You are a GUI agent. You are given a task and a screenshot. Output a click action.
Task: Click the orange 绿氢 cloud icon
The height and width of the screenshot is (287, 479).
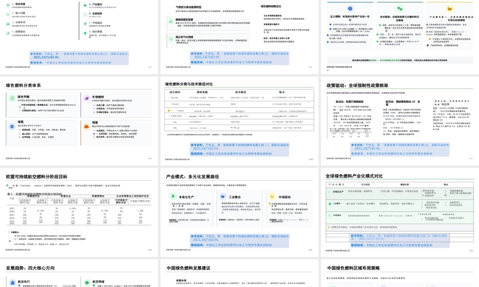[86, 126]
